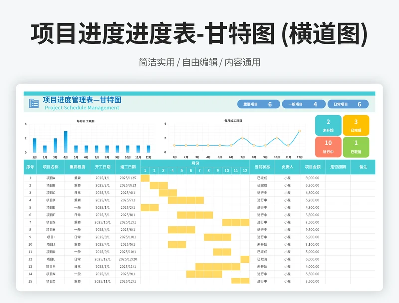The width and height of the screenshot is (399, 303).
Task: Click the teal 未开始 status card
Action: click(x=328, y=125)
